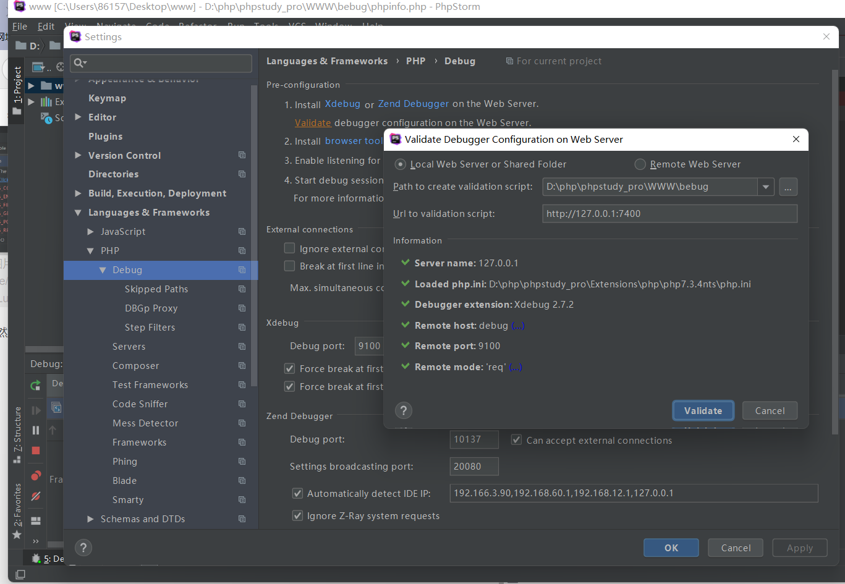Click the project-level icon beside Servers
The width and height of the screenshot is (845, 584).
pyautogui.click(x=242, y=347)
